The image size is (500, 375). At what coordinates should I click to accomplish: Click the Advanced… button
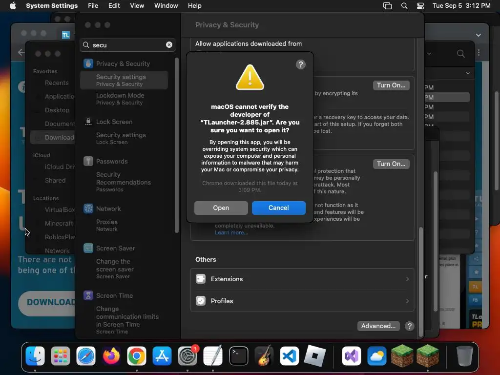378,326
